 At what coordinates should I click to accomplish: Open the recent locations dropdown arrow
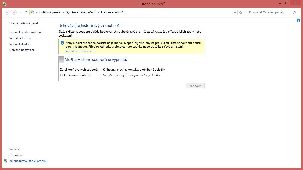click(20, 12)
